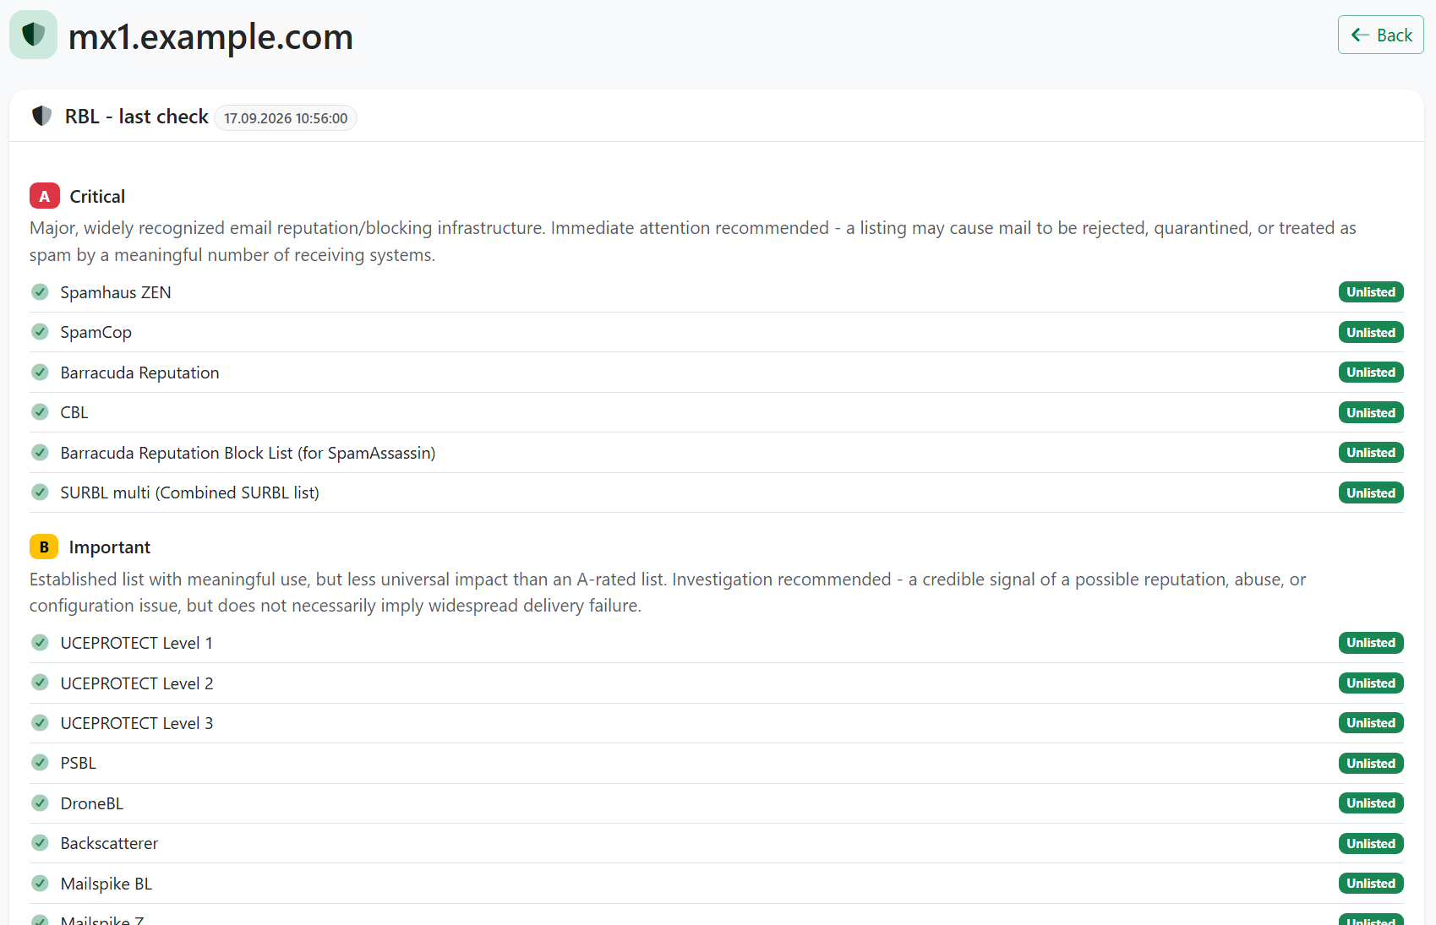This screenshot has height=925, width=1436.
Task: Click the Unlisted status of PSBL
Action: (x=1371, y=763)
